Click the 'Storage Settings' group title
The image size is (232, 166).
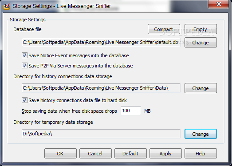[28, 20]
